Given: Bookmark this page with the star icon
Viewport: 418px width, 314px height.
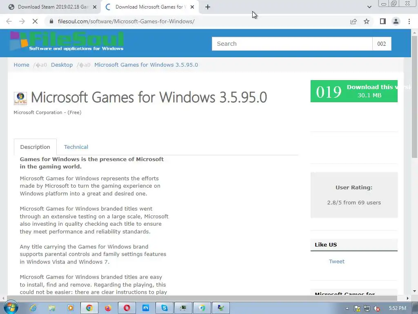Looking at the screenshot, I should click(x=367, y=21).
